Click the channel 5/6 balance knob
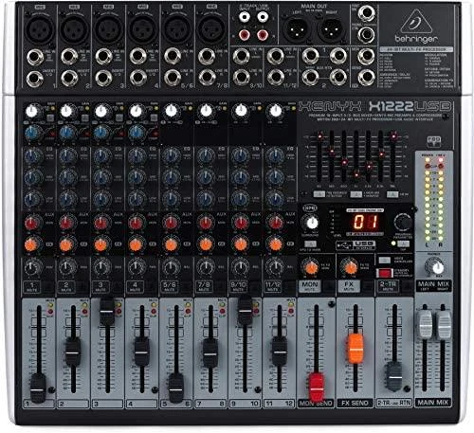The height and width of the screenshot is (433, 474). click(x=171, y=267)
